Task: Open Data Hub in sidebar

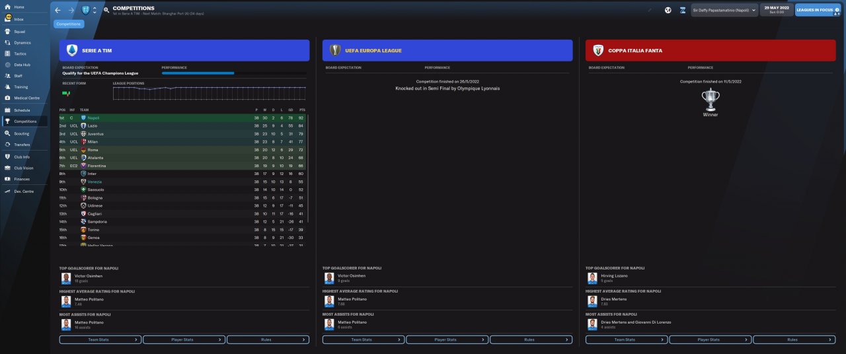Action: click(x=23, y=65)
